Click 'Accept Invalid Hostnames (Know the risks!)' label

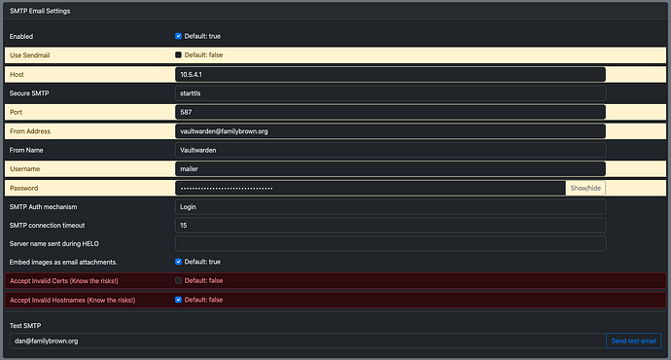click(72, 300)
